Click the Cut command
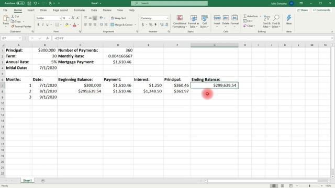 tap(15, 16)
